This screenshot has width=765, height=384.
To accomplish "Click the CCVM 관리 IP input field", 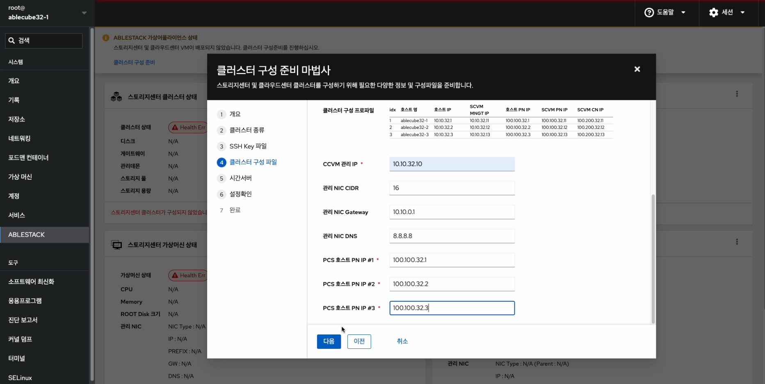I will pyautogui.click(x=452, y=164).
